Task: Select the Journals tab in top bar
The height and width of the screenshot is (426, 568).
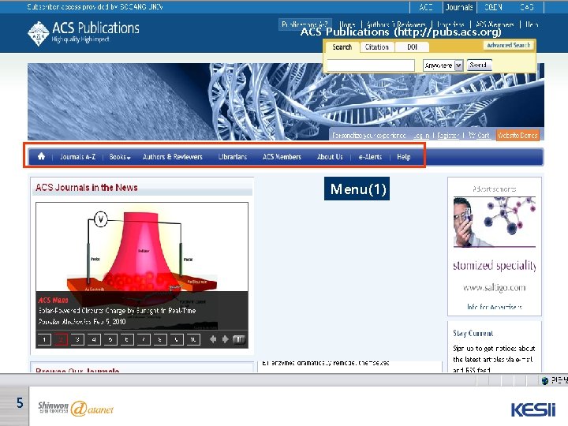Action: click(x=459, y=7)
